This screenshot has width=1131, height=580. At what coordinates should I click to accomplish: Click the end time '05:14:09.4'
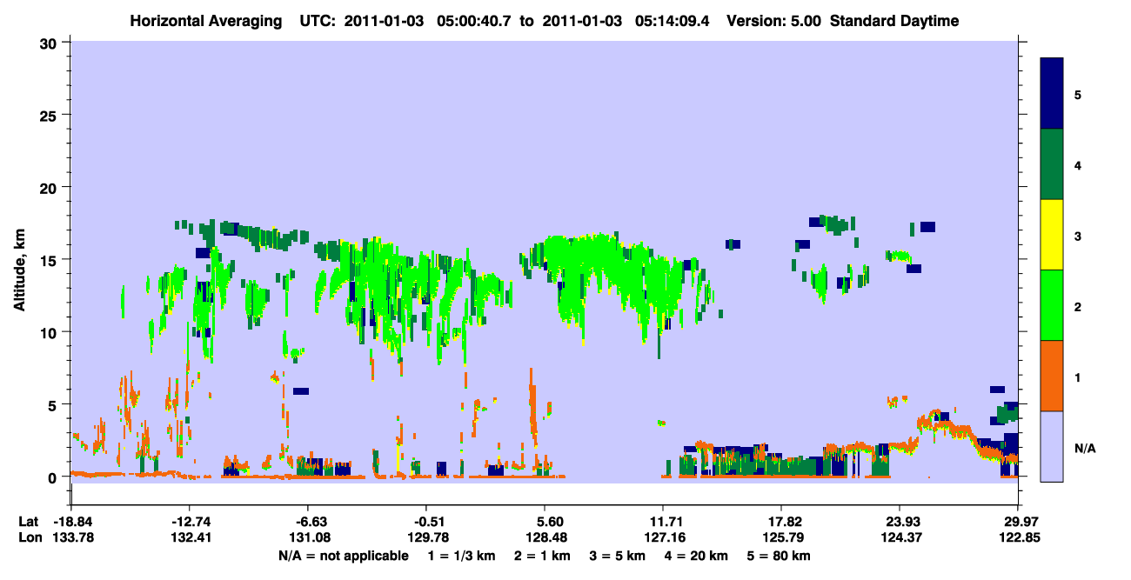click(x=671, y=21)
